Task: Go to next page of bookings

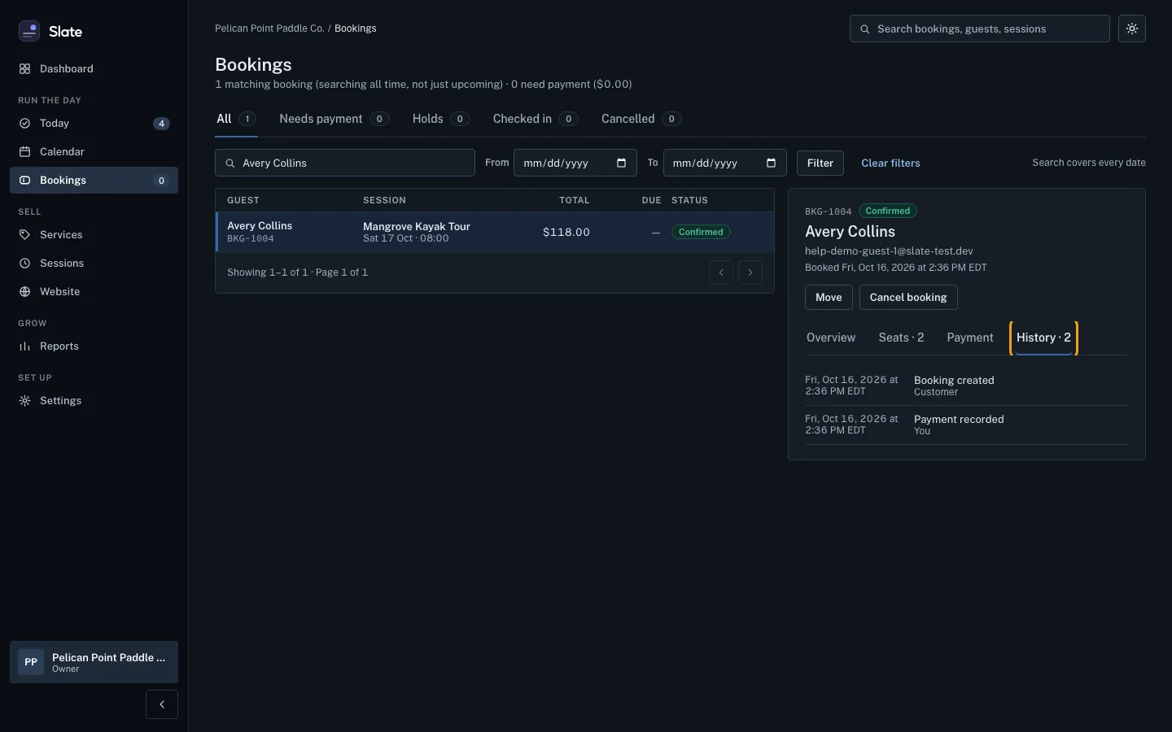Action: [x=750, y=272]
